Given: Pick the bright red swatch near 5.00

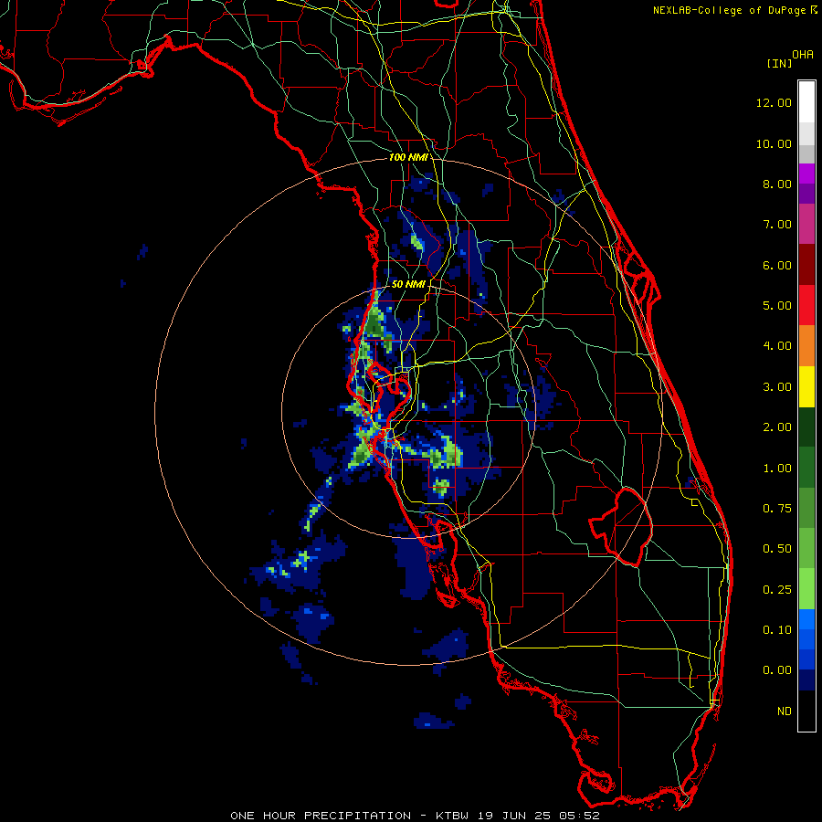Looking at the screenshot, I should [806, 305].
